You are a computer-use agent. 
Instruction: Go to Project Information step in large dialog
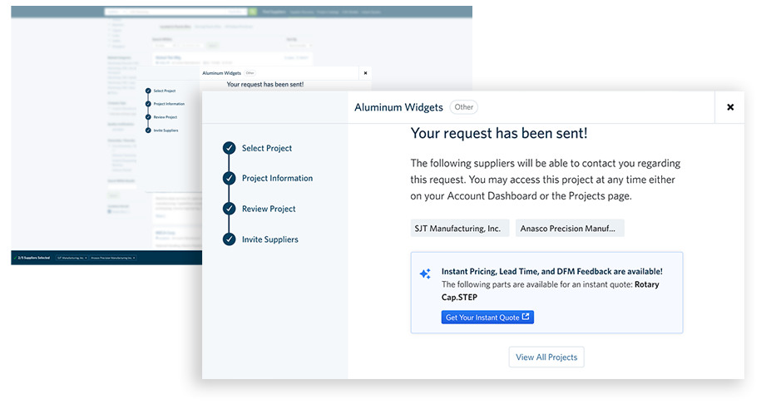[277, 179]
